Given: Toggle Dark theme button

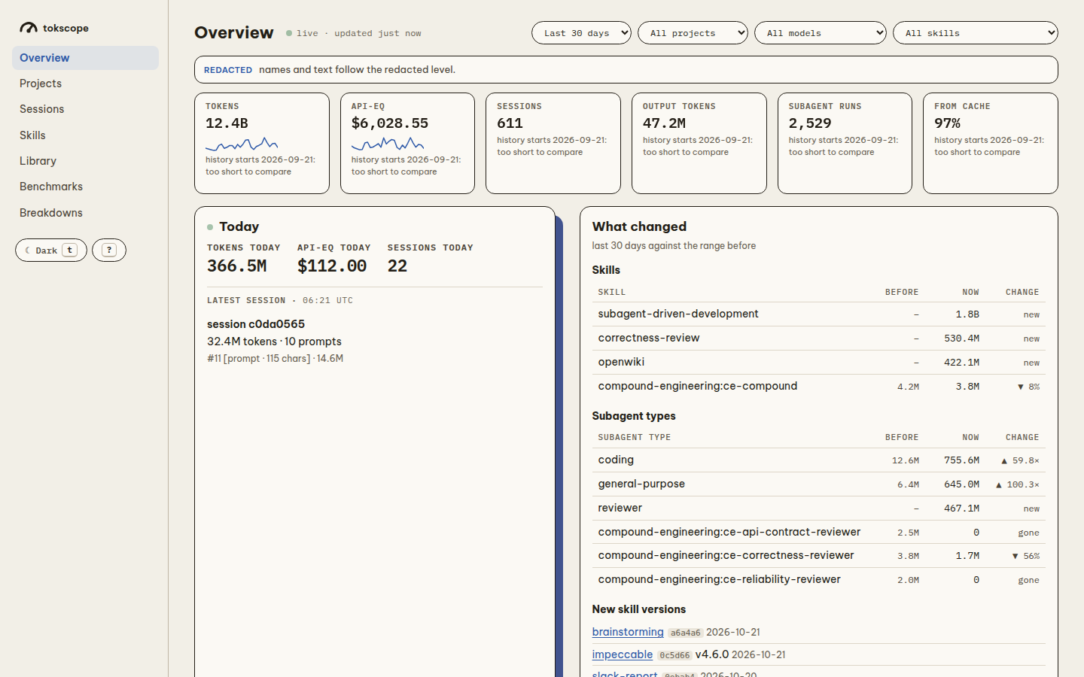Looking at the screenshot, I should tap(51, 250).
